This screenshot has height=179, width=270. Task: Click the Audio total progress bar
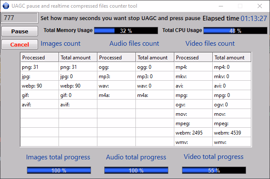[x=136, y=170]
